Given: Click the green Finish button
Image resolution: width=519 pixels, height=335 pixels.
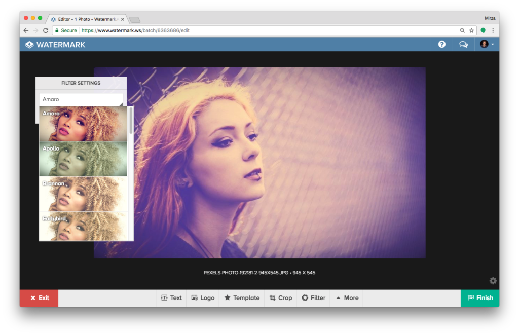Looking at the screenshot, I should (x=480, y=298).
